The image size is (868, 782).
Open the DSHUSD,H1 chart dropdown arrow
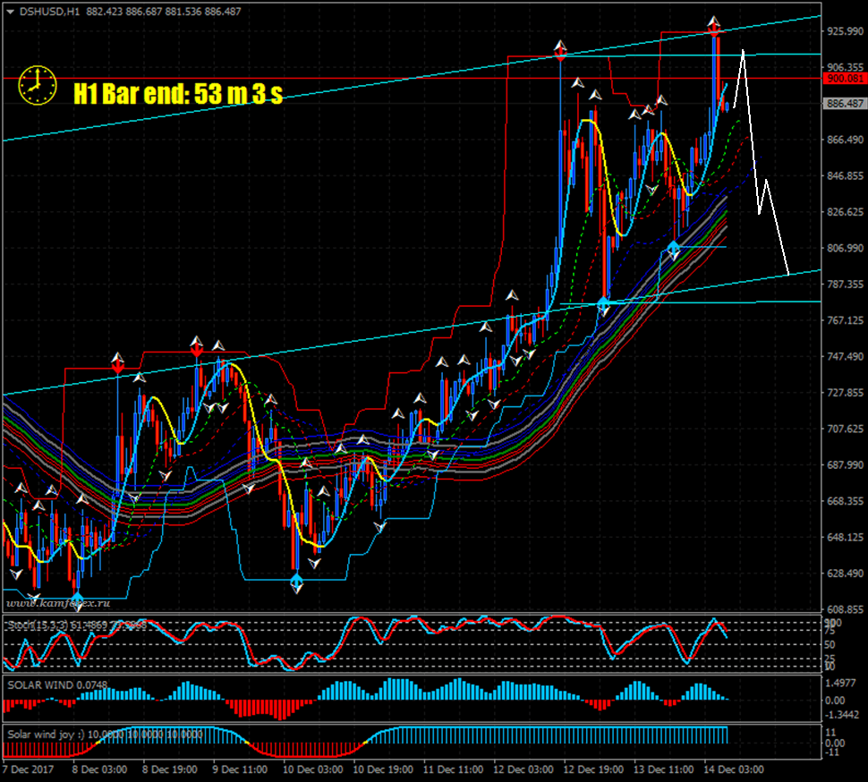pyautogui.click(x=10, y=11)
